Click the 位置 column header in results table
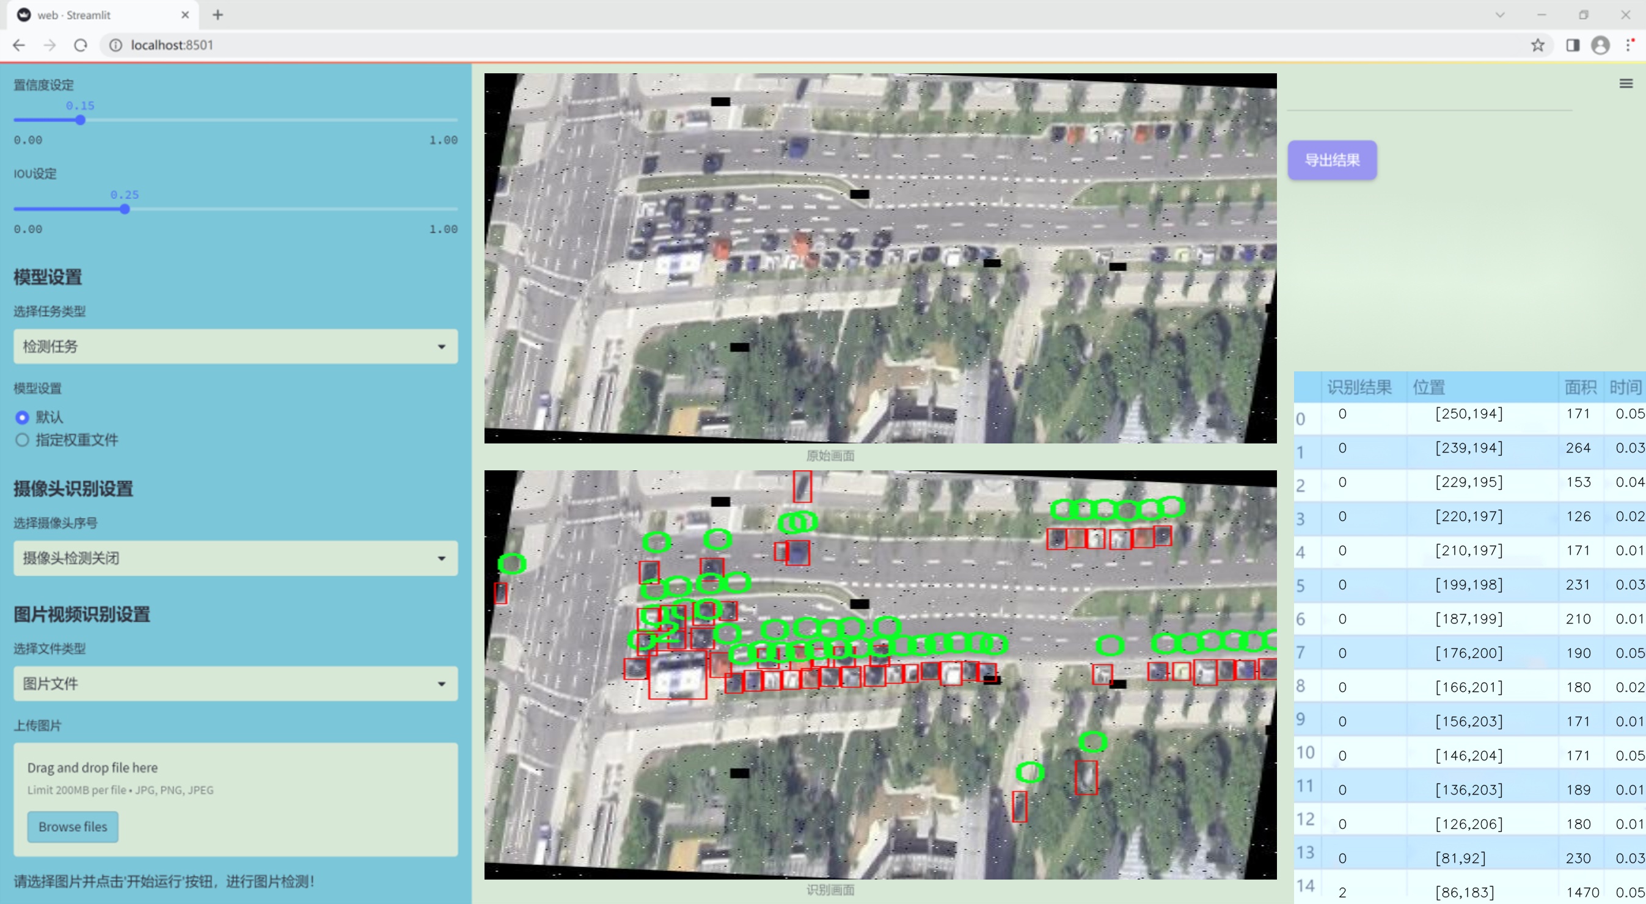The height and width of the screenshot is (904, 1646). coord(1428,387)
